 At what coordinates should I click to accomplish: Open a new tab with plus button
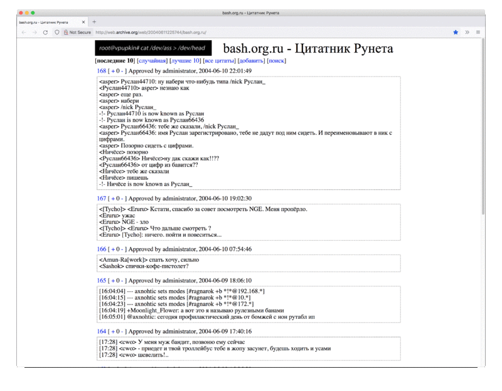[x=94, y=21]
